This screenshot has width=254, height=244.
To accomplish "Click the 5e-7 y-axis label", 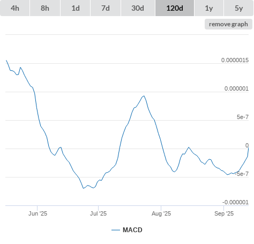I will [243, 117].
